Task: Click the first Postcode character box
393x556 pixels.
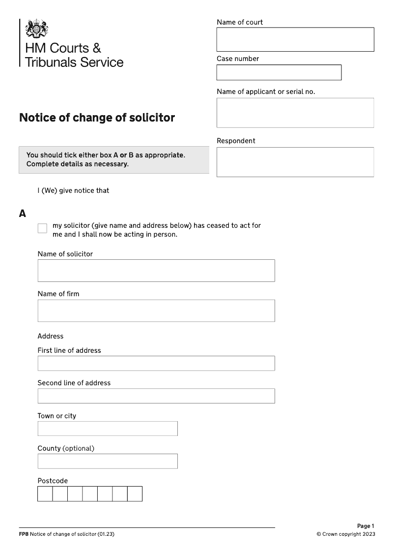Action: coord(45,494)
